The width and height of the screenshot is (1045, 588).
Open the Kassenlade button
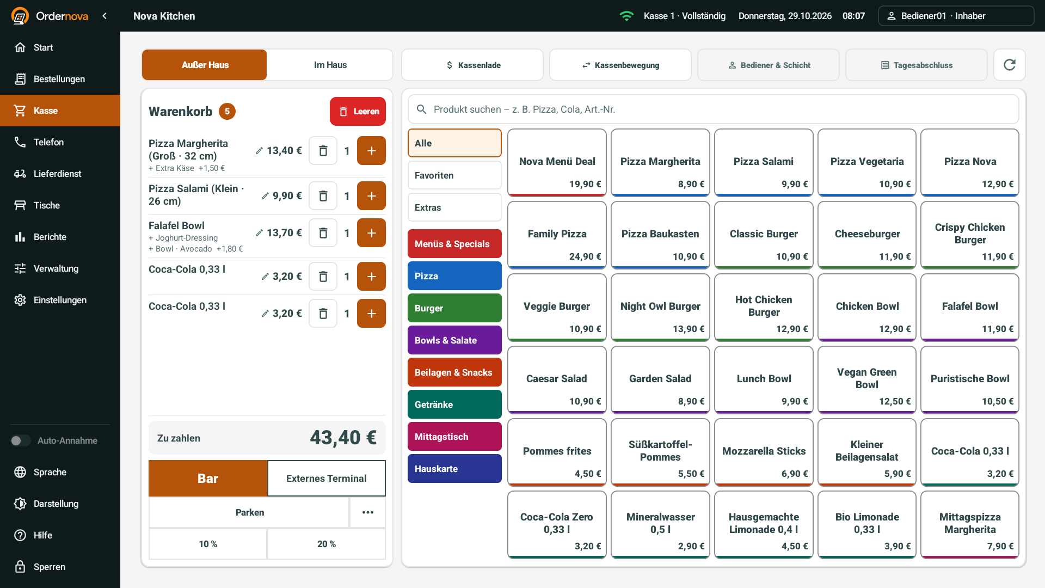(472, 65)
